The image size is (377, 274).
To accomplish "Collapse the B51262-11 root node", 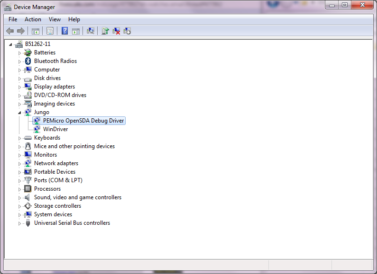I will pos(10,44).
